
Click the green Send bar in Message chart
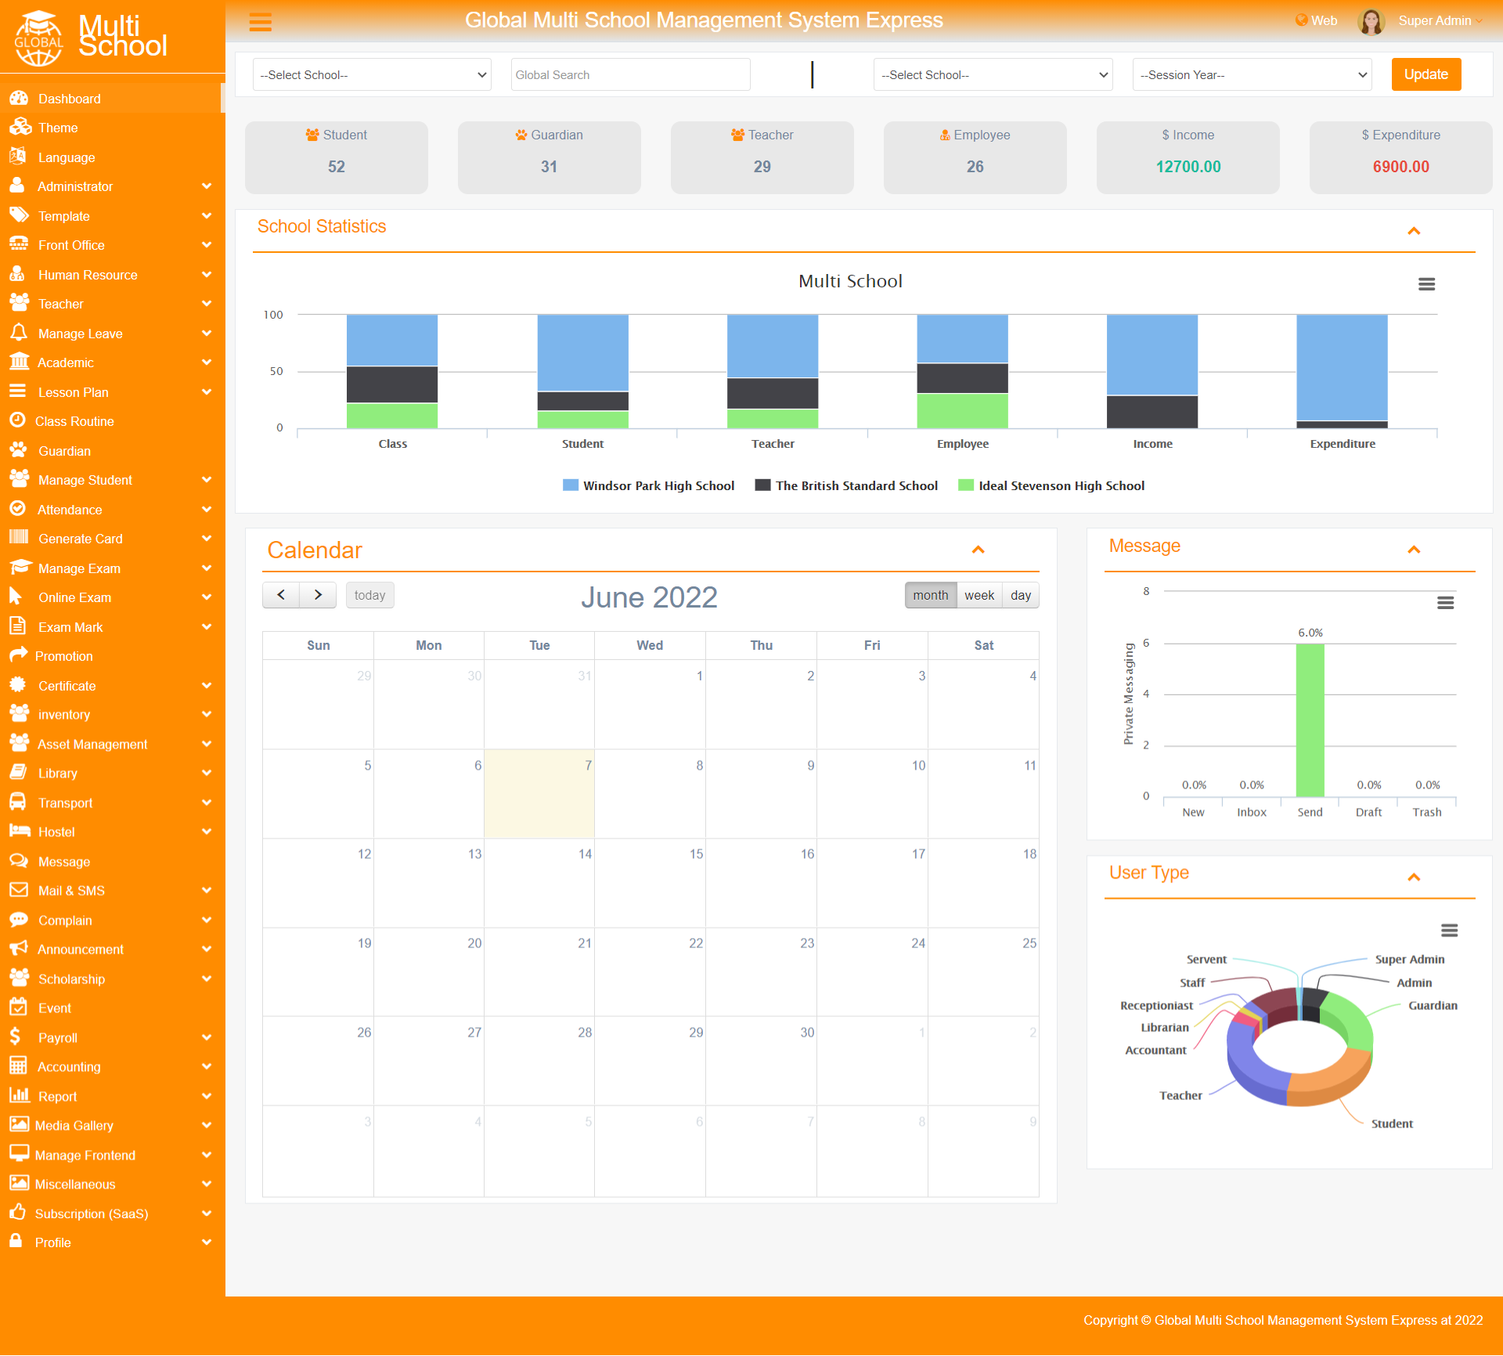coord(1310,720)
